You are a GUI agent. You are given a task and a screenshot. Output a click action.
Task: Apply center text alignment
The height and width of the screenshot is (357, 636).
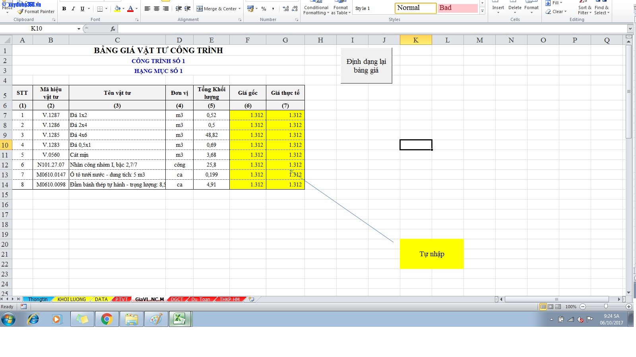pyautogui.click(x=157, y=9)
